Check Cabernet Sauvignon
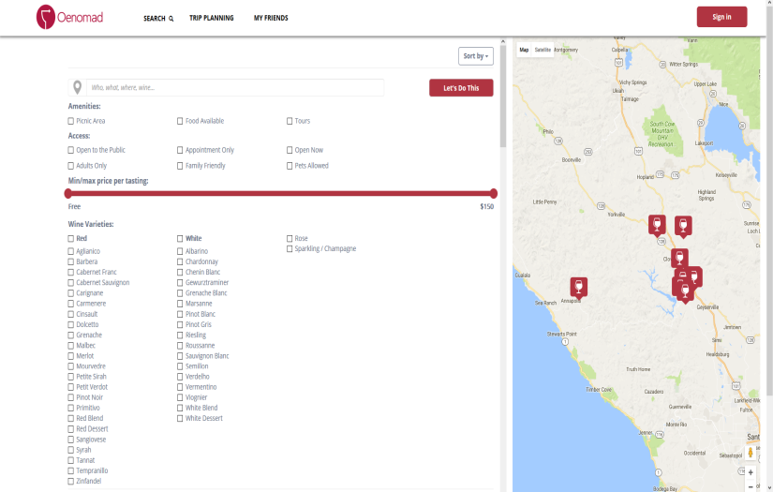The height and width of the screenshot is (492, 773). point(71,282)
